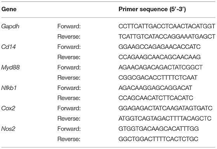Select the Cox2 gene name

tap(8, 108)
